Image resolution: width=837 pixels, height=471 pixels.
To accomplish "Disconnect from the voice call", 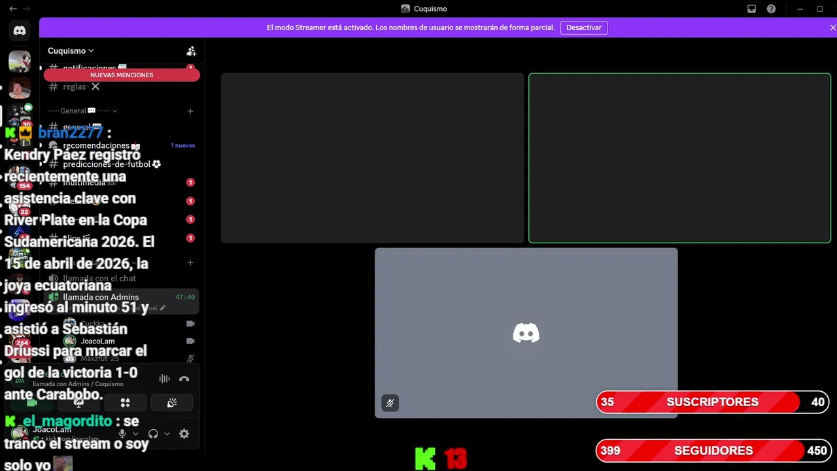I will click(184, 379).
